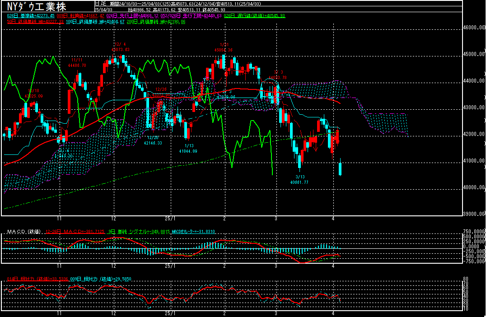The height and width of the screenshot is (317, 486).
Task: Click the 46000.00 price axis label
Action: [x=474, y=27]
